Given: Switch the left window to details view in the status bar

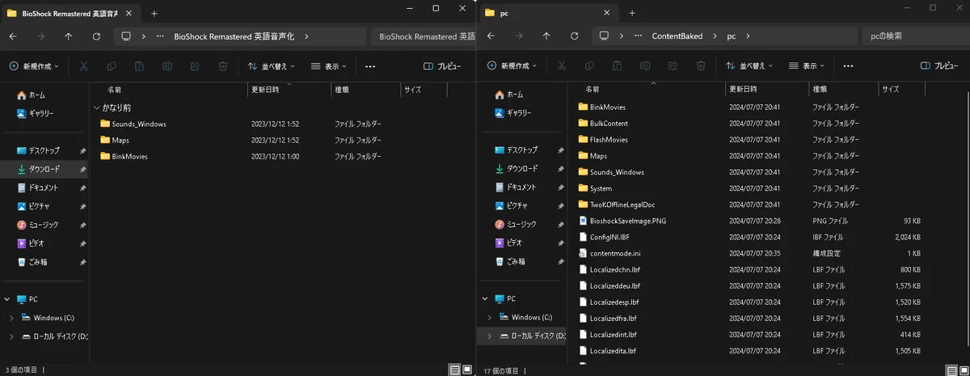Looking at the screenshot, I should pos(455,370).
